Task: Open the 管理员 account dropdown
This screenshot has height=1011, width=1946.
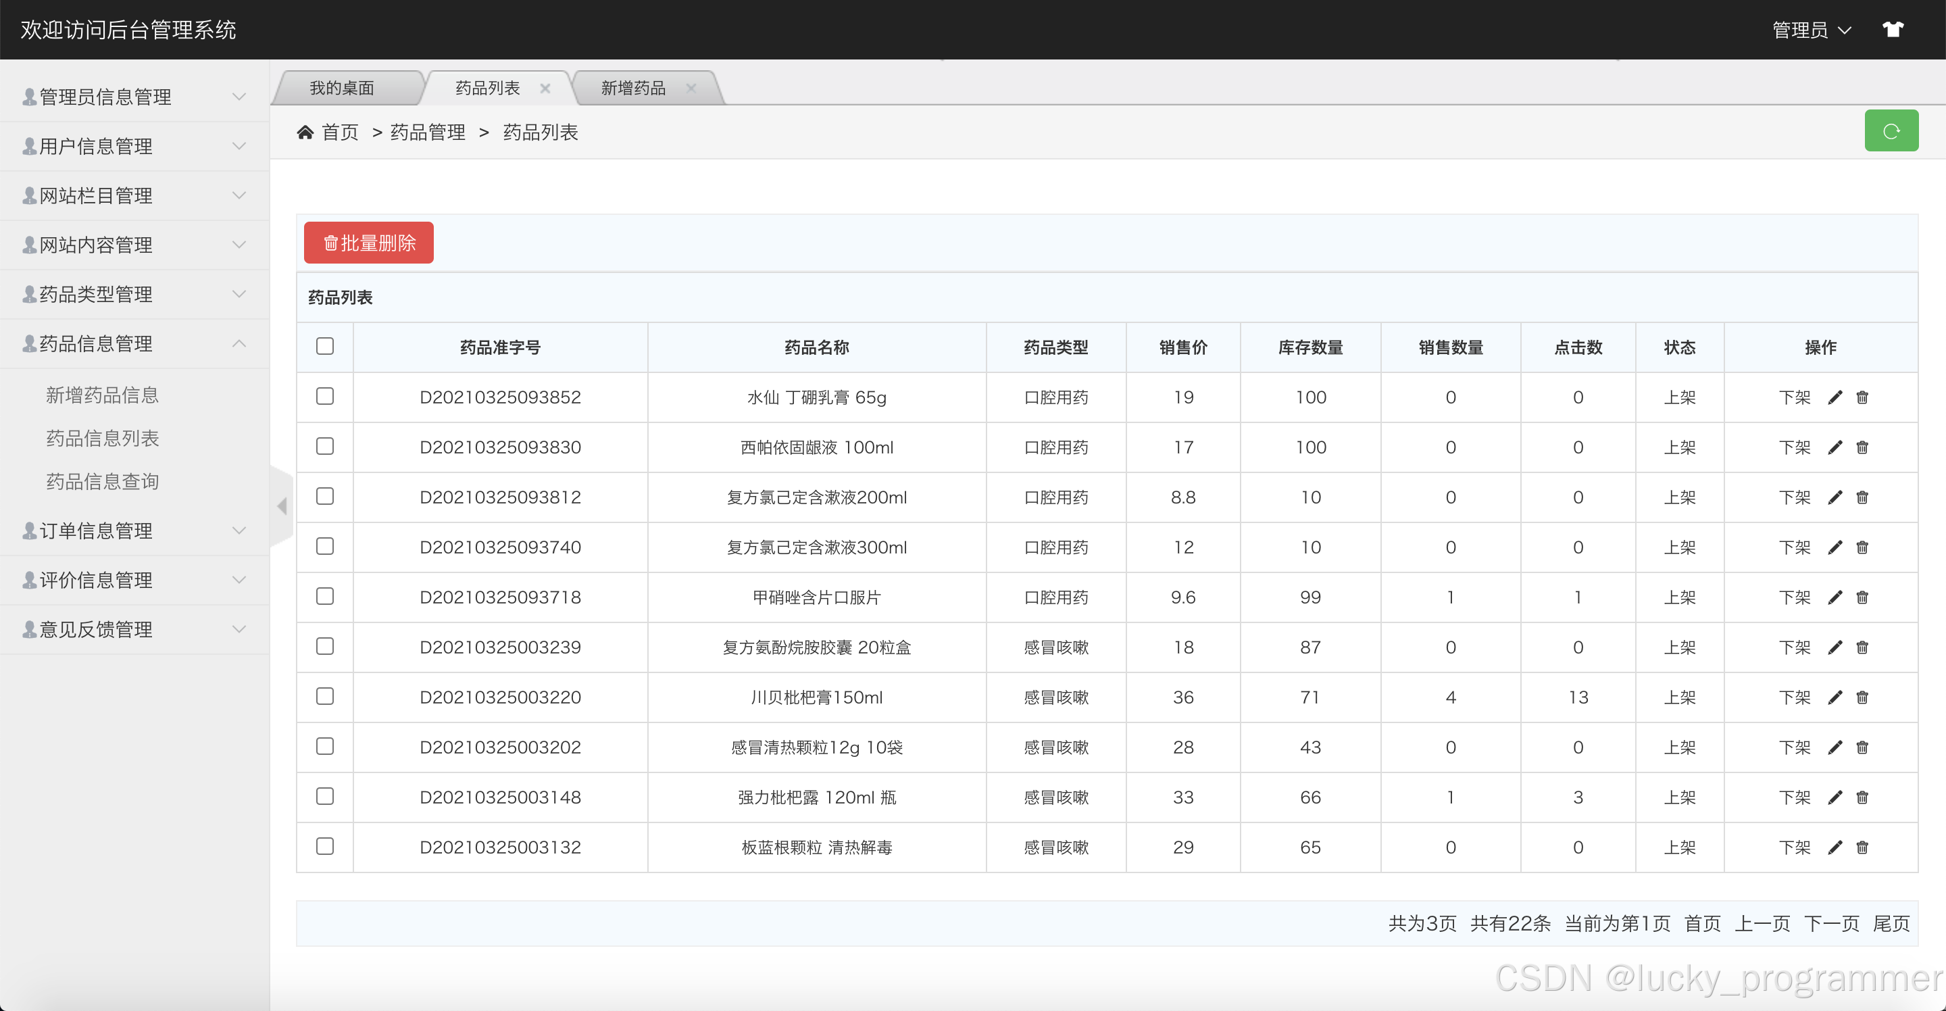Action: click(1811, 30)
